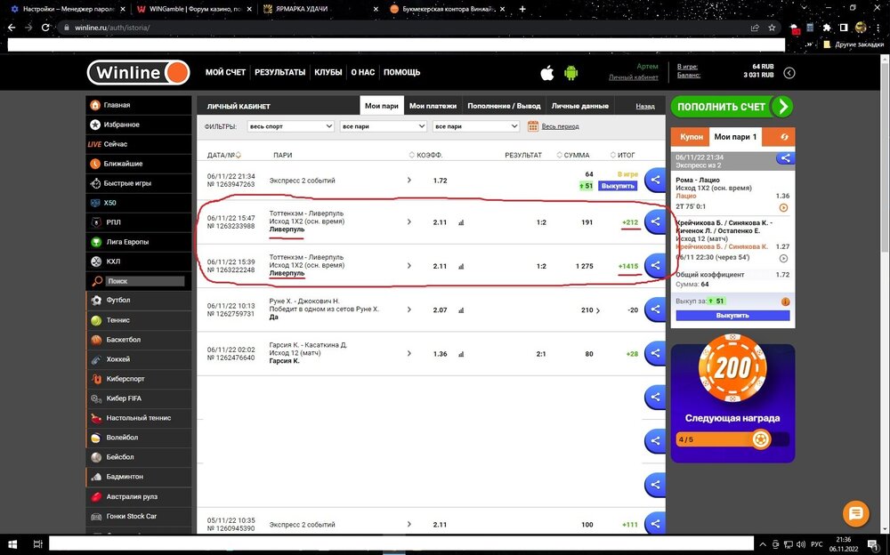Click the green ПОПОЛНИТЬ СЧЕТ button
This screenshot has height=555, width=890.
(732, 107)
